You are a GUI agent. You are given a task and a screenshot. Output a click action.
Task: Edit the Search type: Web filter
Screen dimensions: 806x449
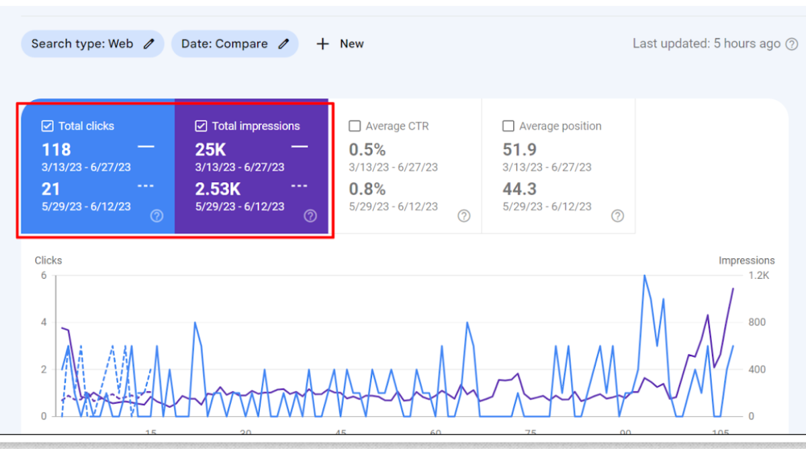[x=93, y=44]
